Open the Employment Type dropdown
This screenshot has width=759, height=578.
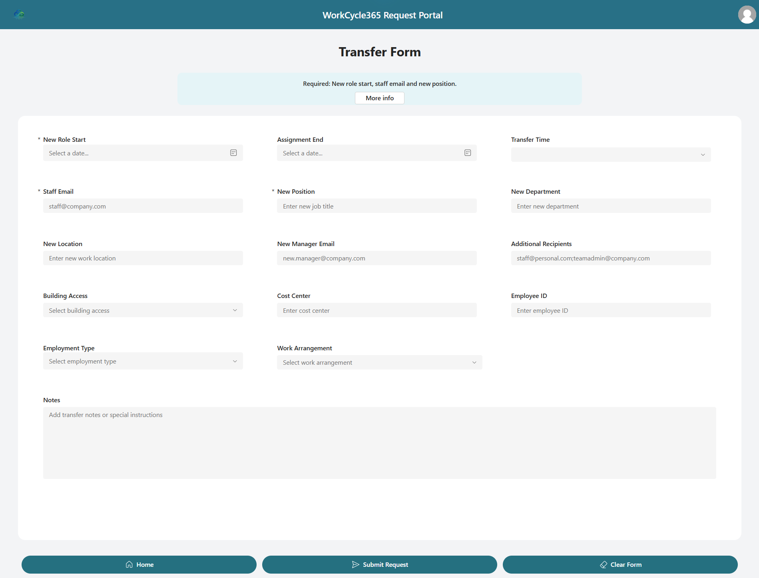(143, 361)
